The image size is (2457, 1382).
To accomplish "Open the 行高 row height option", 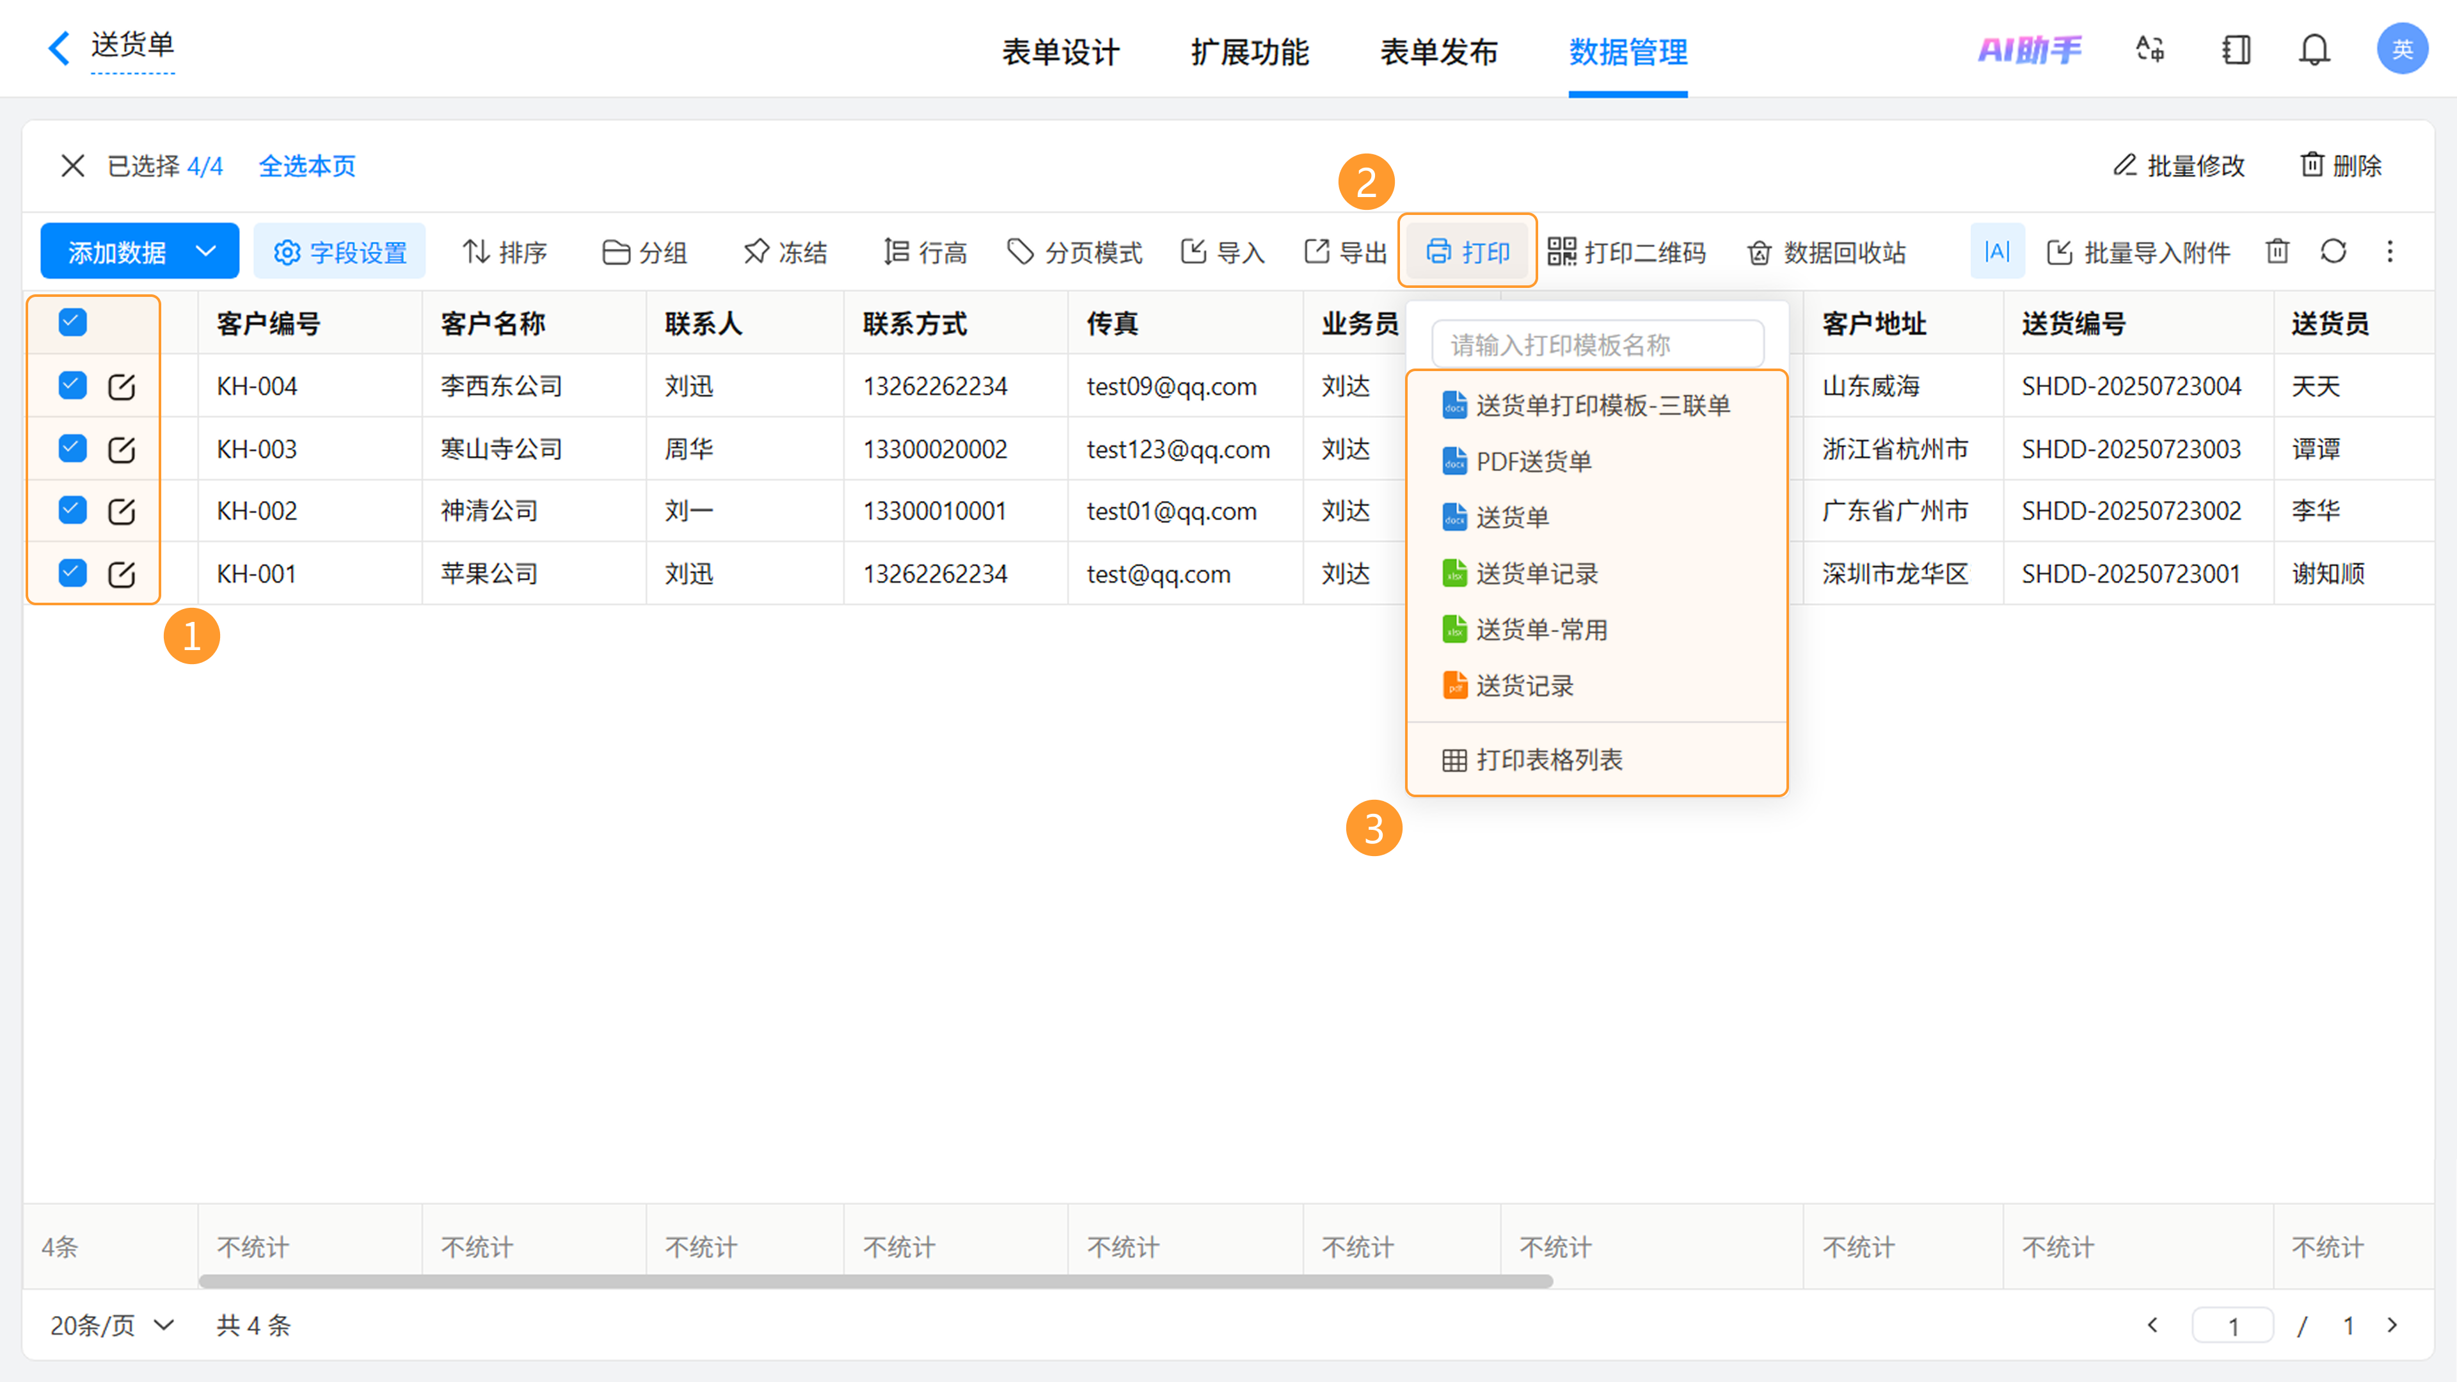I will [x=924, y=252].
